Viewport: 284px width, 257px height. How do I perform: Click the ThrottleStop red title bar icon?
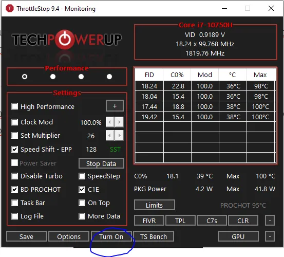pos(10,8)
